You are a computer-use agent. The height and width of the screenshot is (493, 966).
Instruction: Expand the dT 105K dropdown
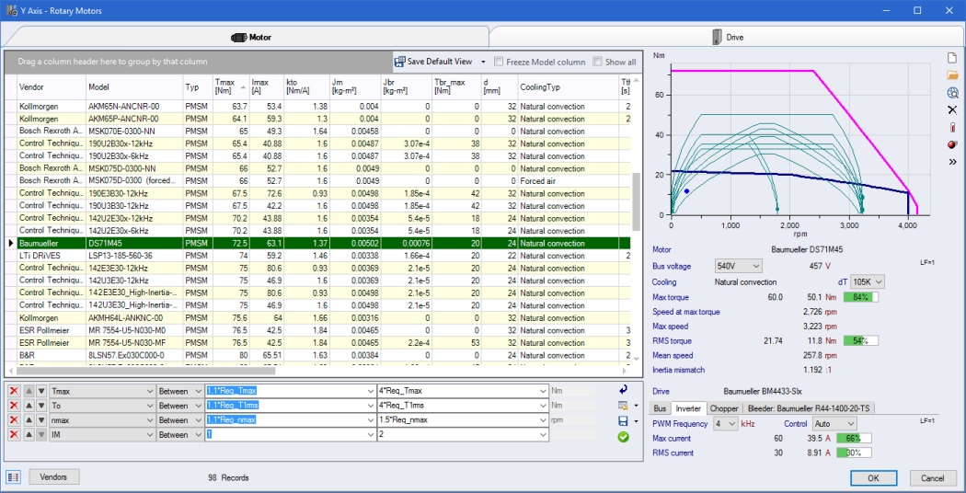(x=868, y=282)
